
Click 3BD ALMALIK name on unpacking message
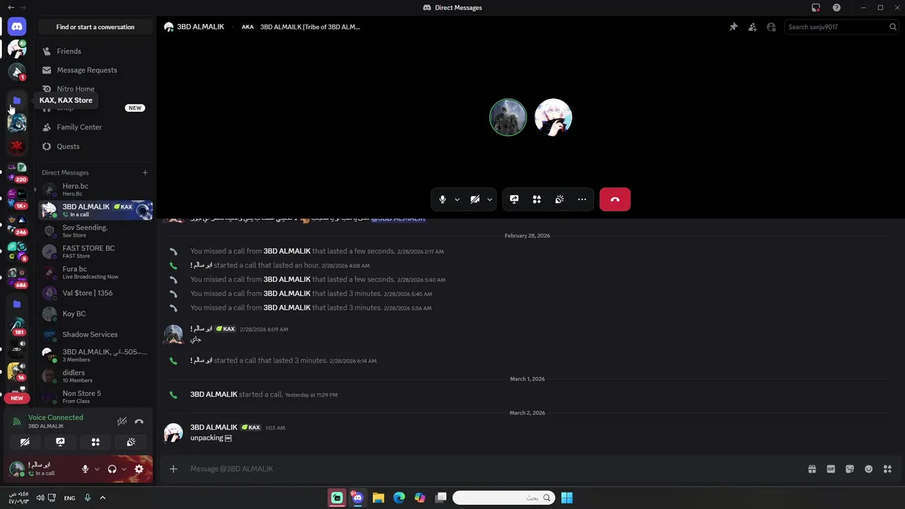(214, 428)
